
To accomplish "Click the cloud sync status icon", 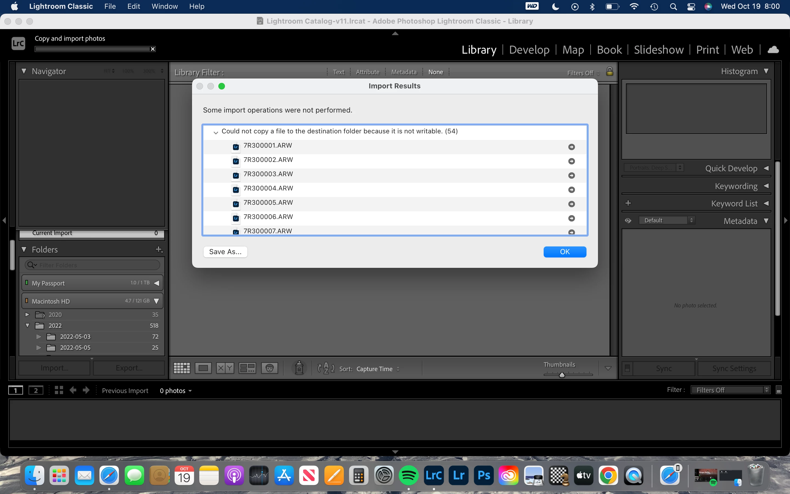I will click(773, 50).
